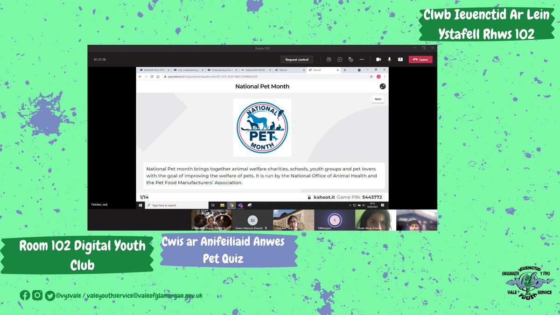Click the taskbar clock showing 19:14
The height and width of the screenshot is (315, 560).
coord(372,205)
